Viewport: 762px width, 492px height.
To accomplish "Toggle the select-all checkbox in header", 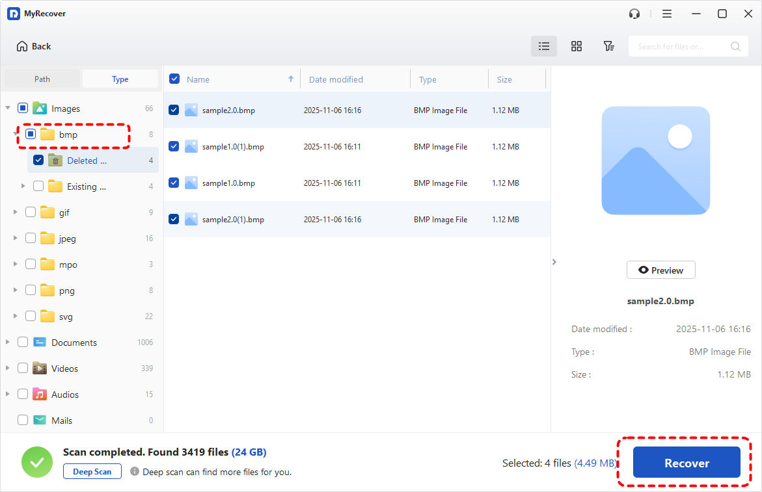I will coord(174,79).
